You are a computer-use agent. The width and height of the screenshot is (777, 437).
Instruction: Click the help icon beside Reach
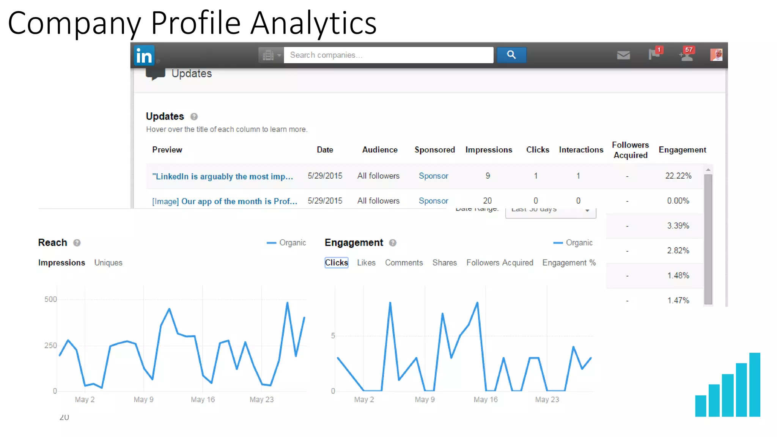[77, 243]
